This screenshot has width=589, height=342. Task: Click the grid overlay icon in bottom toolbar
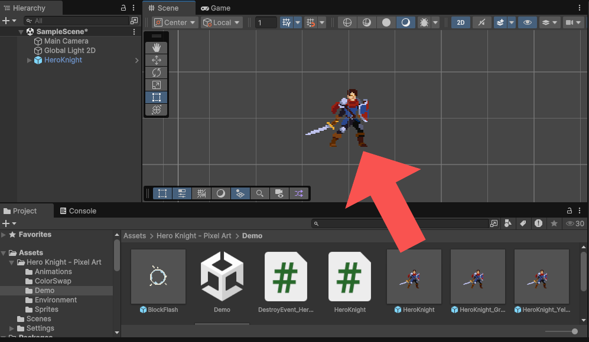(x=201, y=193)
